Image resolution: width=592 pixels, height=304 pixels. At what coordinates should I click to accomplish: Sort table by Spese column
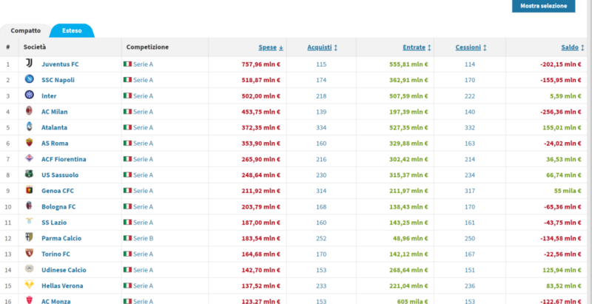click(270, 47)
